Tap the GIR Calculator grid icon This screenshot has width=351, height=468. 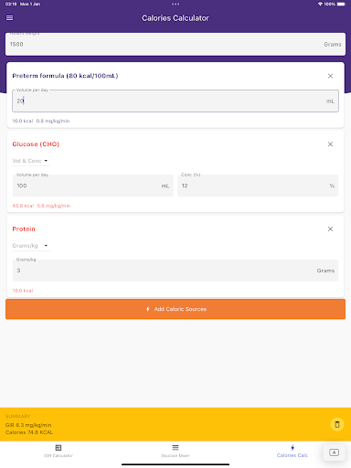click(x=58, y=448)
